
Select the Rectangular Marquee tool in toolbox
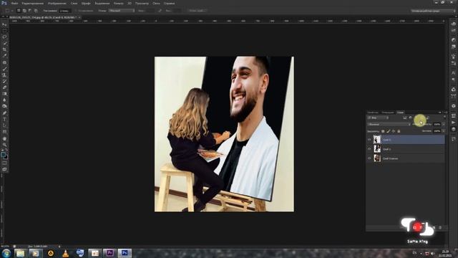pos(4,31)
